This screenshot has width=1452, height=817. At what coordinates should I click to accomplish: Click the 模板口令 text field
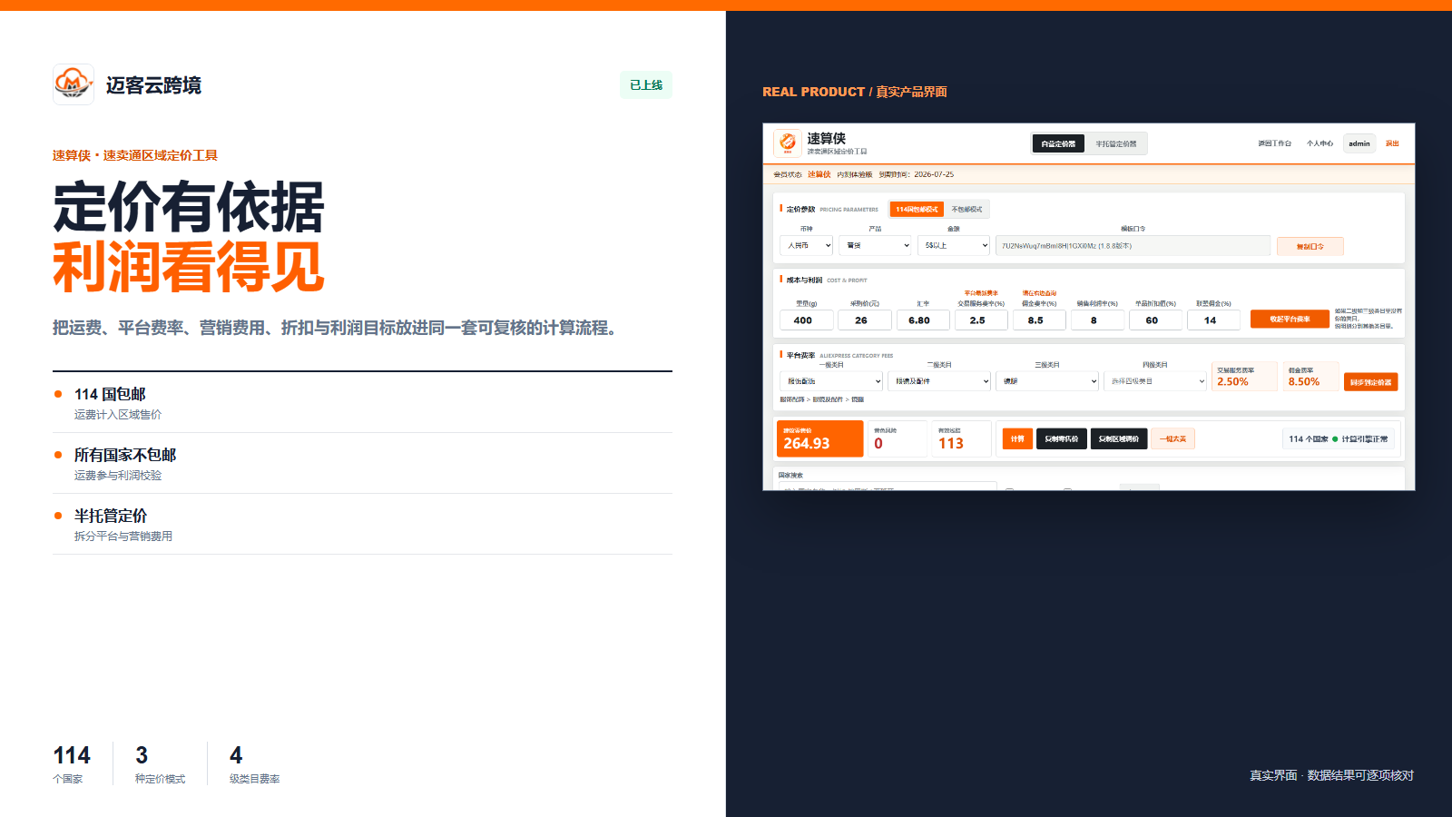pyautogui.click(x=1133, y=245)
